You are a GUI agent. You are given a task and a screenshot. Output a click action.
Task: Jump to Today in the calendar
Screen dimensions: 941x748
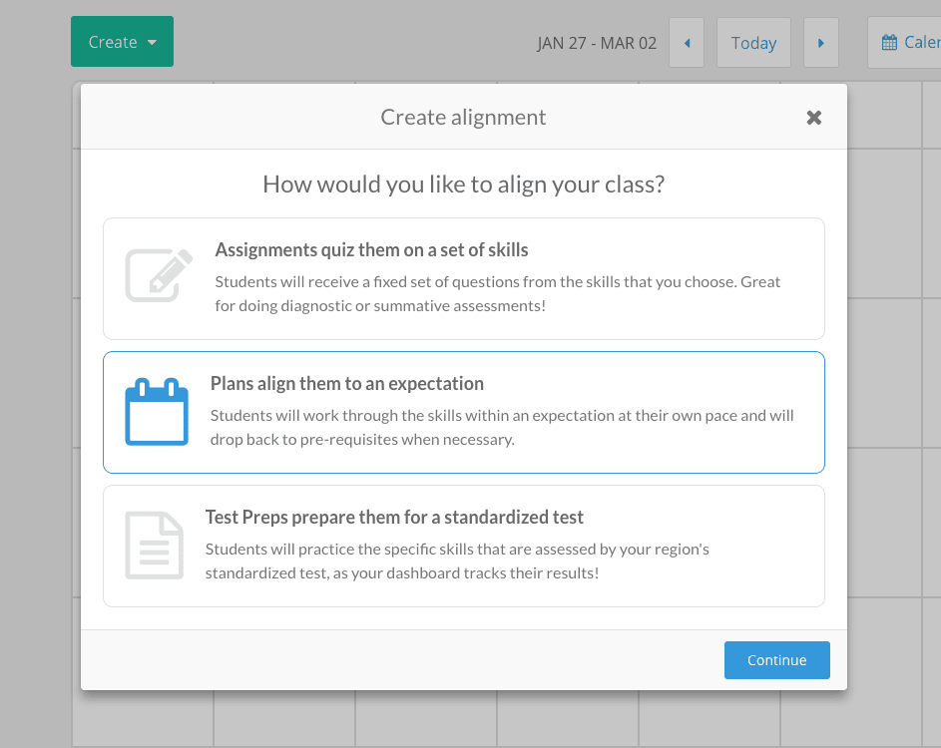(753, 43)
